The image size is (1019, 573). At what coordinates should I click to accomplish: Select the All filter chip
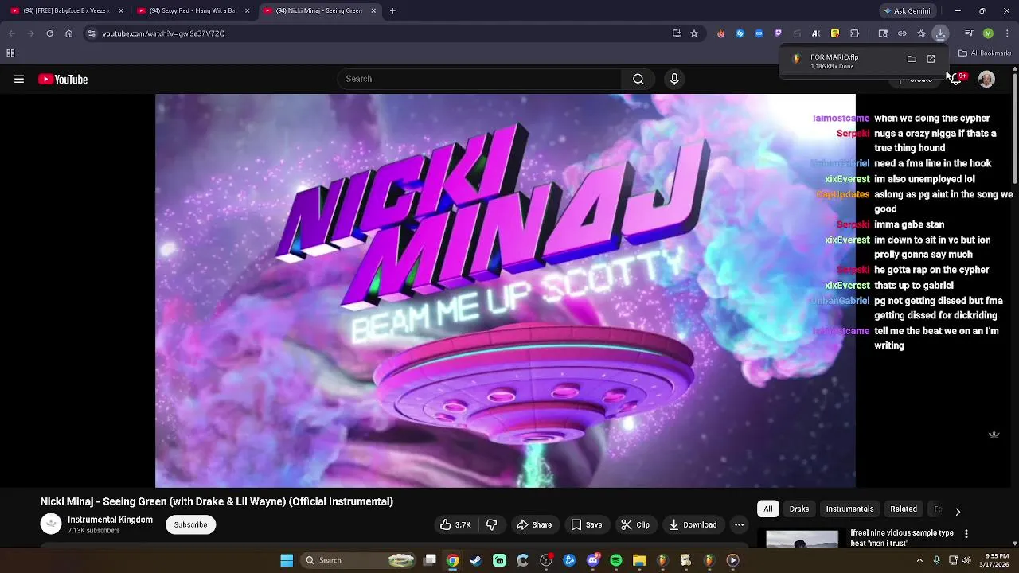767,509
